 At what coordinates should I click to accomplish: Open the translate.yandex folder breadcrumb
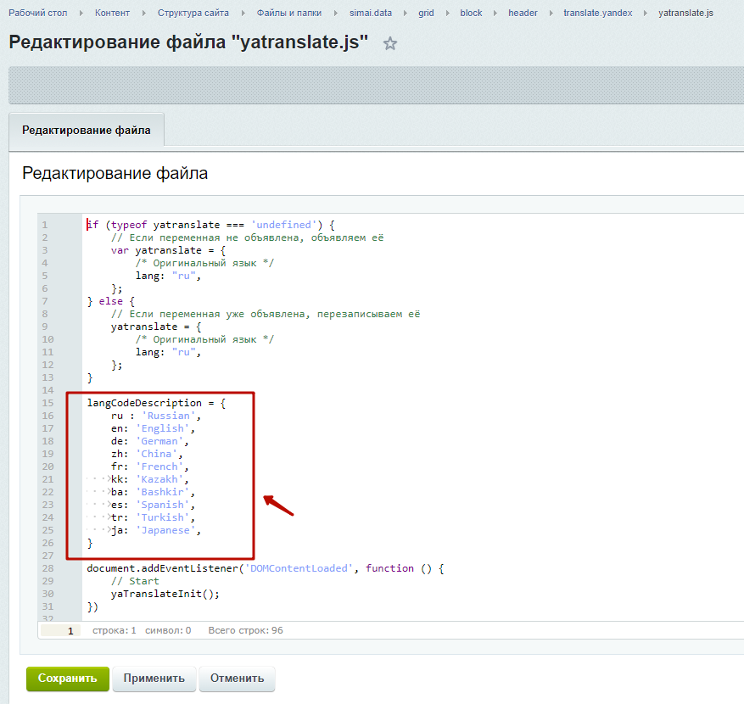coord(597,13)
